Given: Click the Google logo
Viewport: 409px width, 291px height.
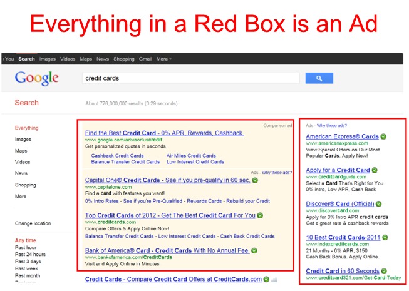Looking at the screenshot, I should tap(36, 78).
